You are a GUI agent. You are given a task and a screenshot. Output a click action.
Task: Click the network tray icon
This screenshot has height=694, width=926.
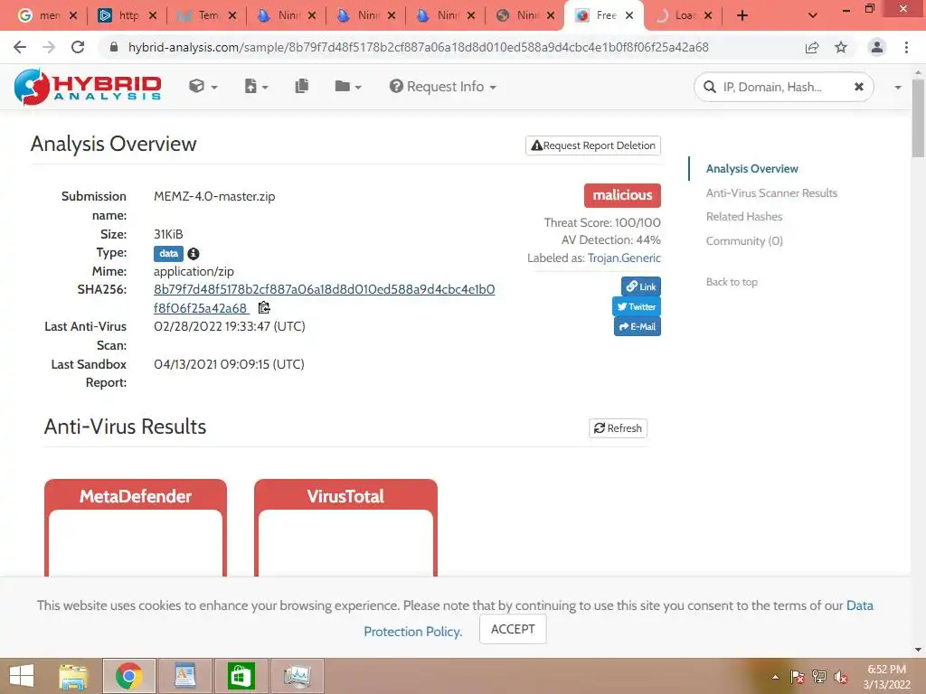819,677
